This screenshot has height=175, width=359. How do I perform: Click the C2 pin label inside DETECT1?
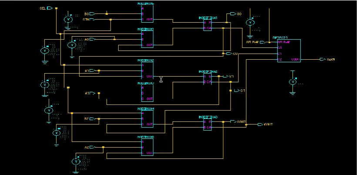pos(280,59)
